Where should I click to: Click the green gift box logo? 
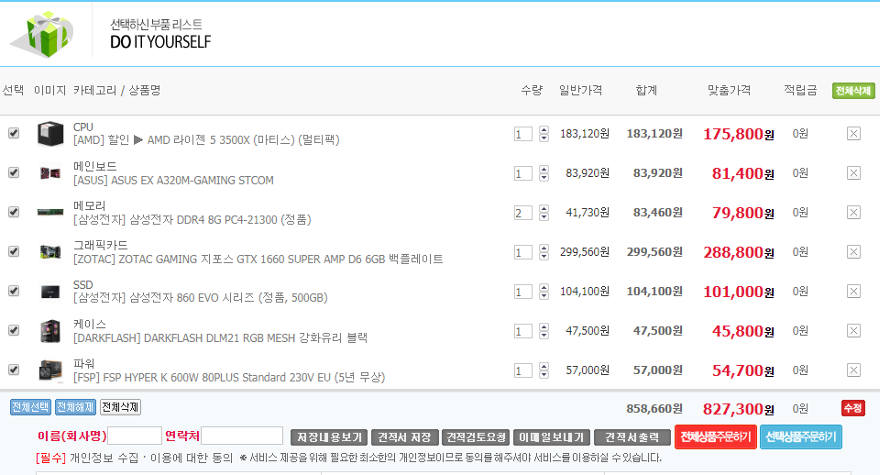coord(43,34)
